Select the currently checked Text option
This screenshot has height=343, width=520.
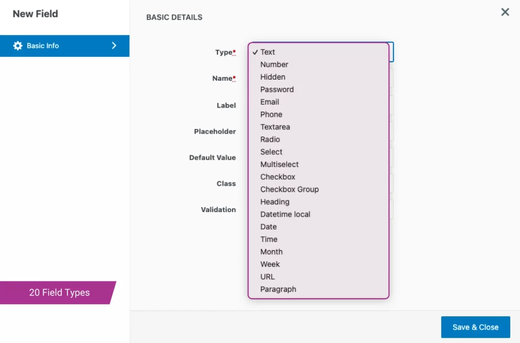click(x=268, y=52)
